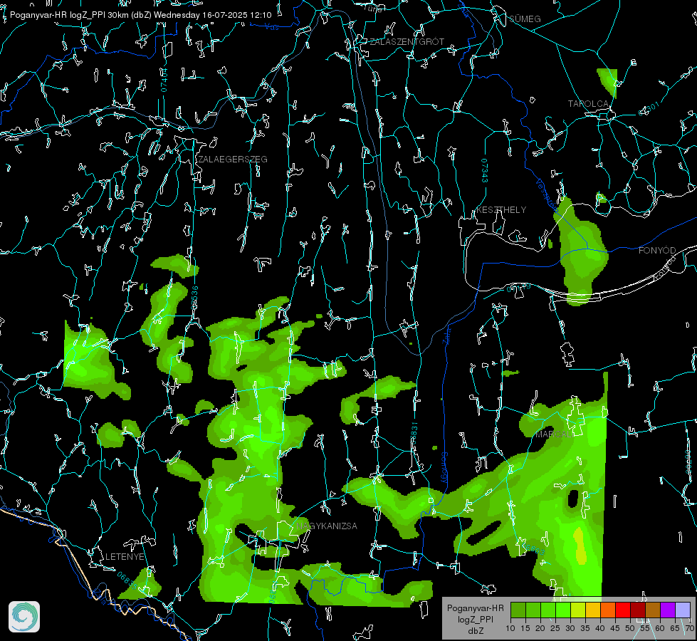Click the blue swirl logo icon

(24, 617)
